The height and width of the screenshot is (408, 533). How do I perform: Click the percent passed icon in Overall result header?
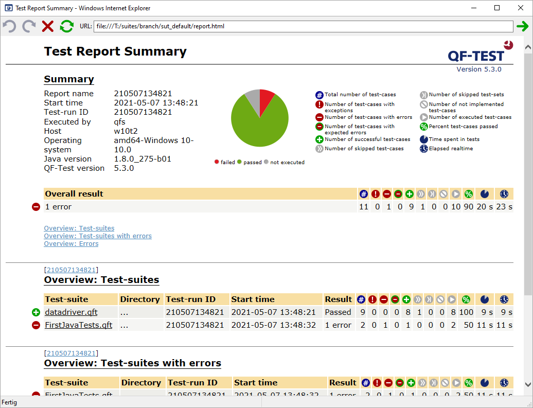tap(468, 194)
